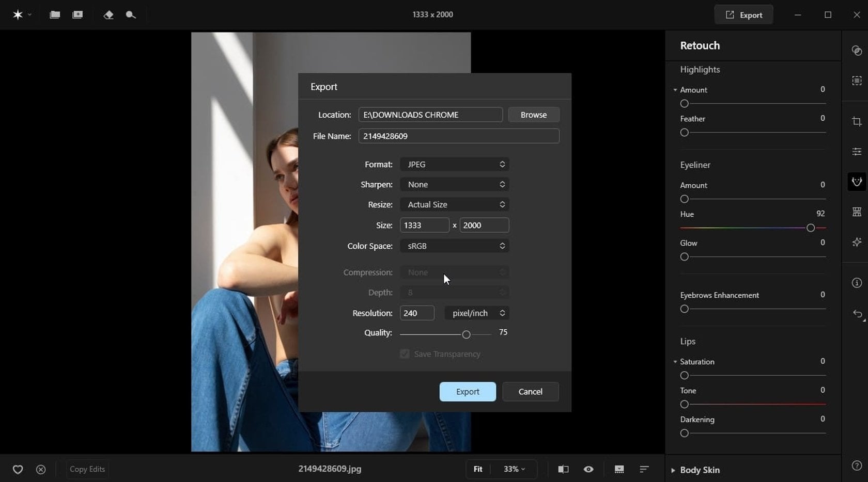
Task: Open the Adjustments sliders panel icon
Action: coord(857,151)
